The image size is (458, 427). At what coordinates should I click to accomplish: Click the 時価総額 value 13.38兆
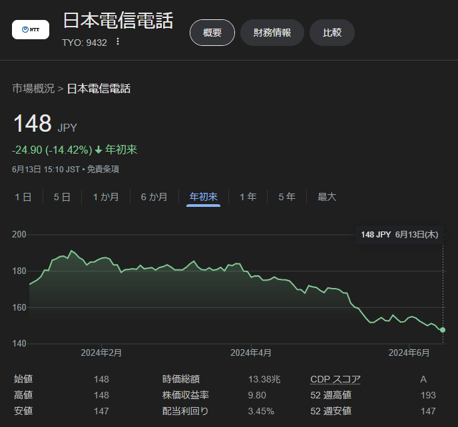[264, 379]
